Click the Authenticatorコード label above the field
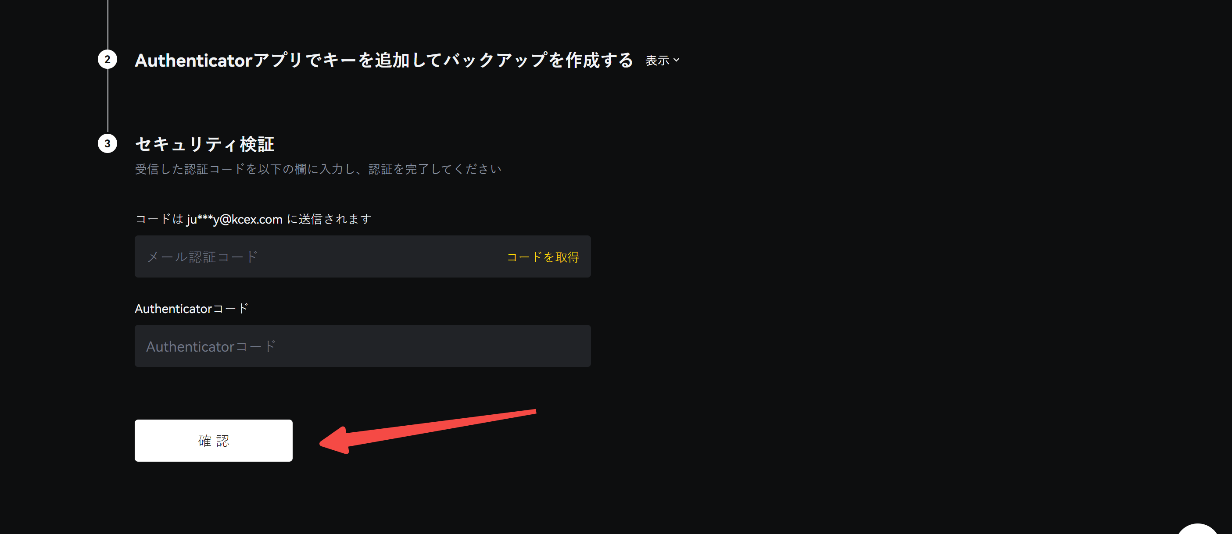The height and width of the screenshot is (534, 1232). coord(192,309)
